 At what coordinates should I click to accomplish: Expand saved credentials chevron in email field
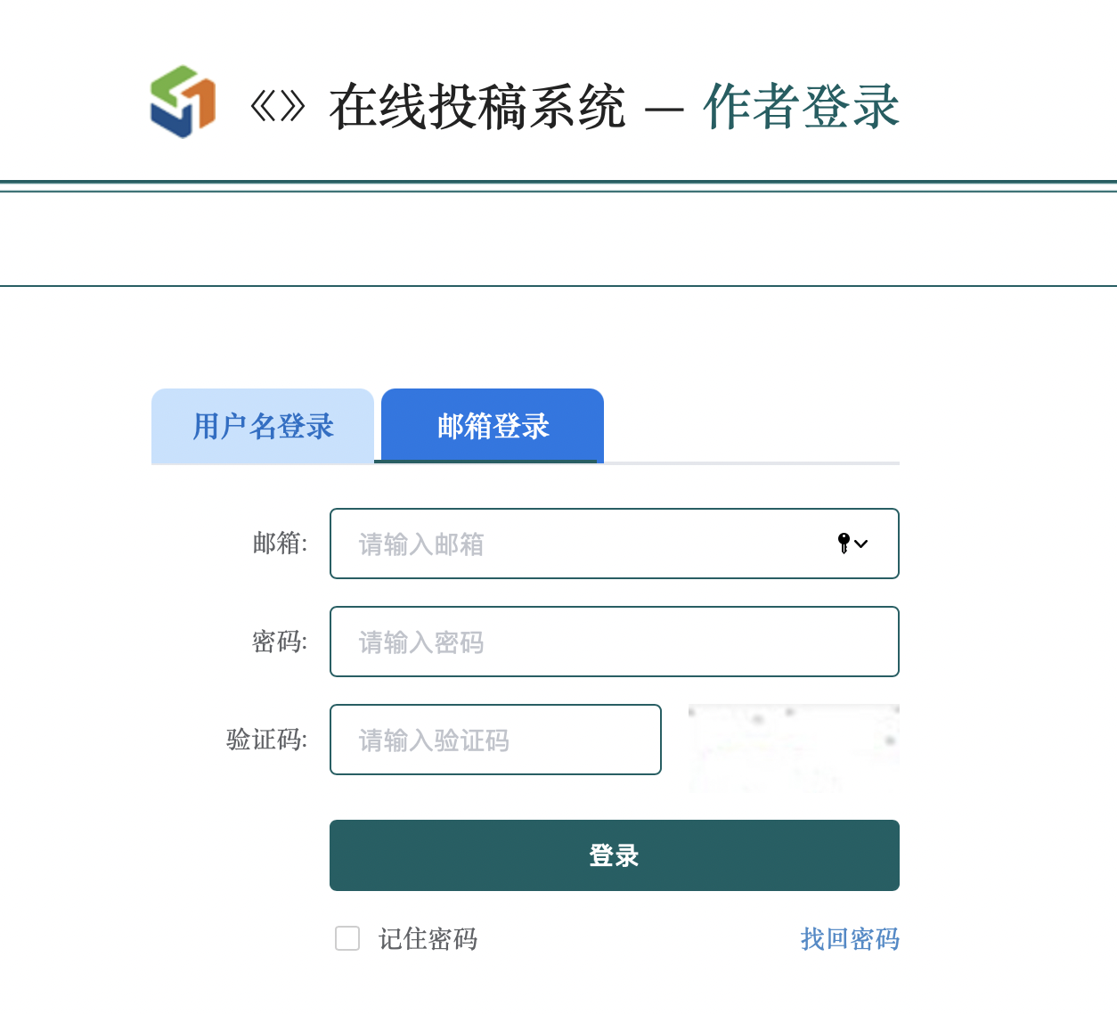pos(861,544)
